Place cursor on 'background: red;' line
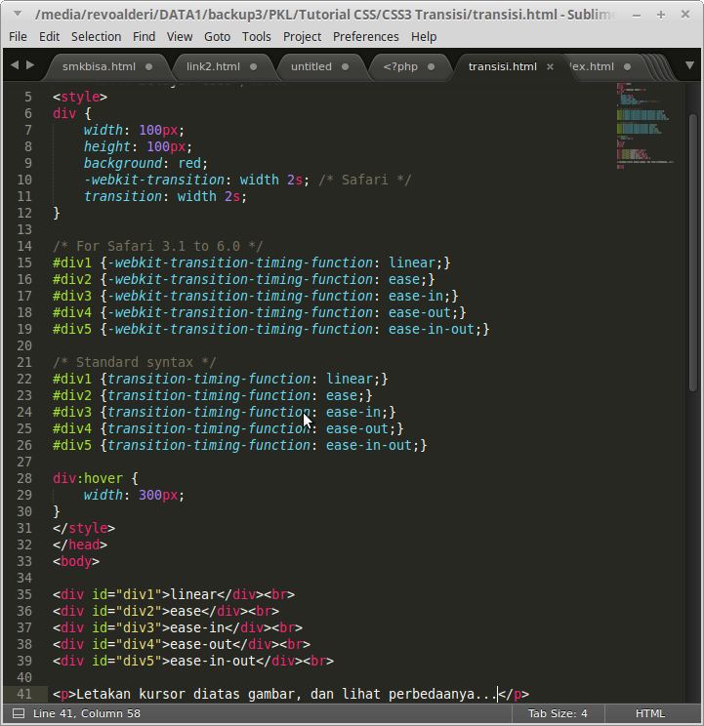704x726 pixels. [145, 163]
